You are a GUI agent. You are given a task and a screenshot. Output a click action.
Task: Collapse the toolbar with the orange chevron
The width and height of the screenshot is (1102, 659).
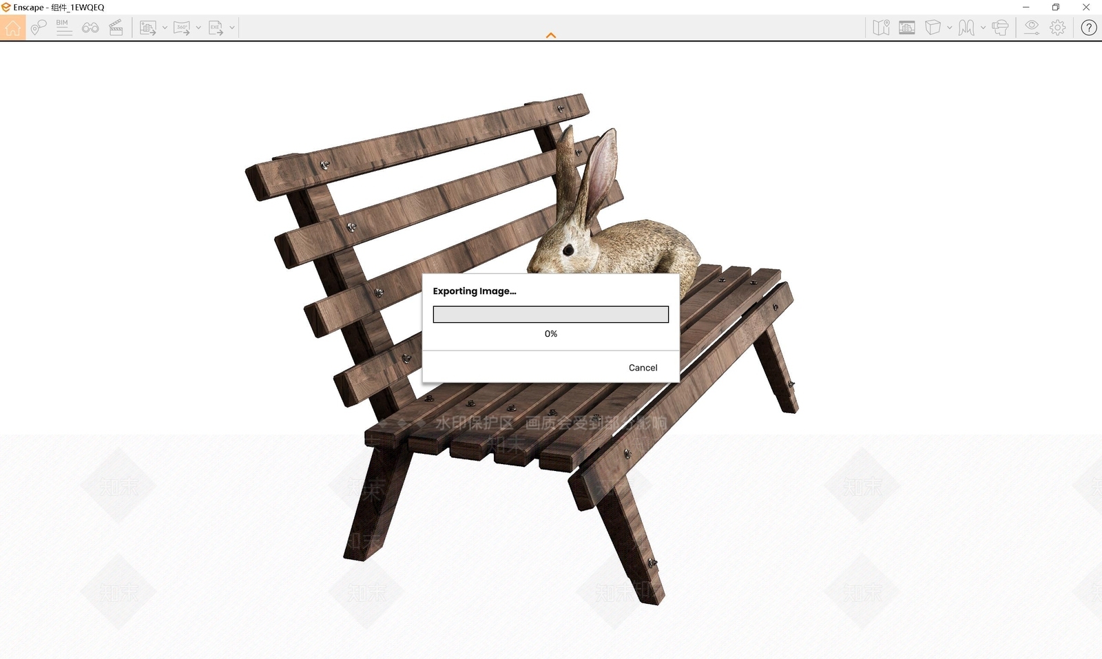click(551, 35)
